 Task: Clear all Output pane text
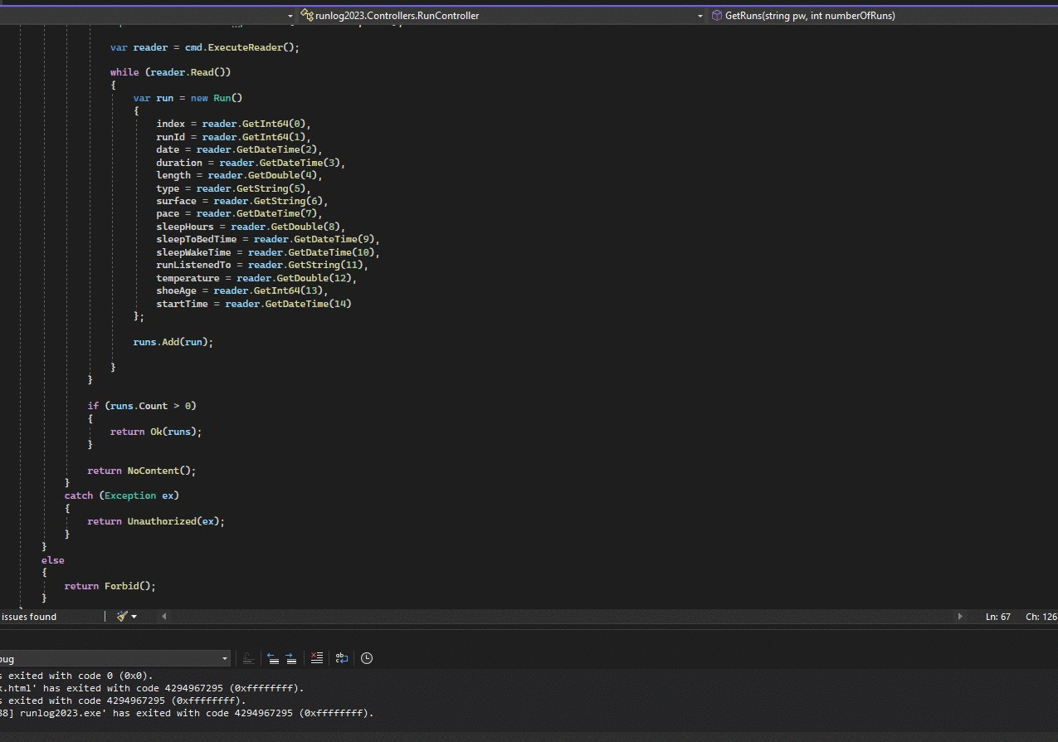pyautogui.click(x=316, y=658)
